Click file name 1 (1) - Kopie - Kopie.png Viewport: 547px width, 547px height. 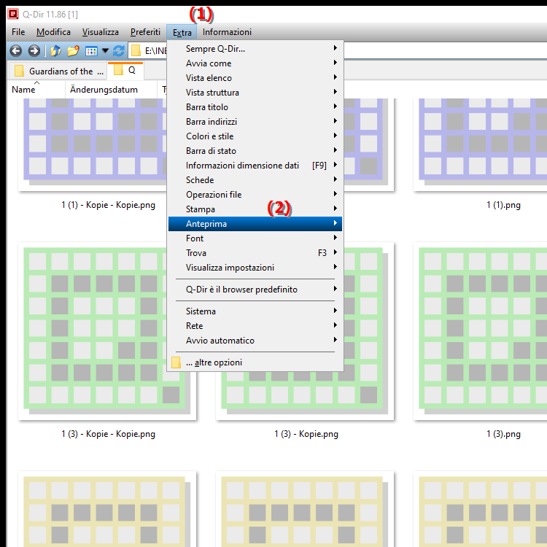click(108, 205)
